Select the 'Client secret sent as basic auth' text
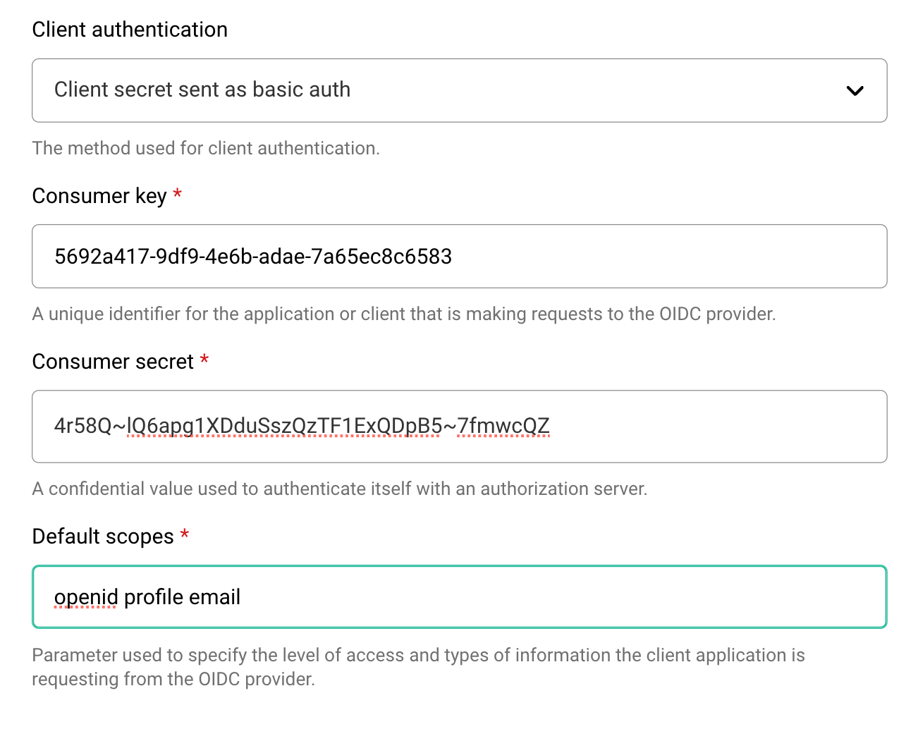918x729 pixels. pyautogui.click(x=202, y=90)
